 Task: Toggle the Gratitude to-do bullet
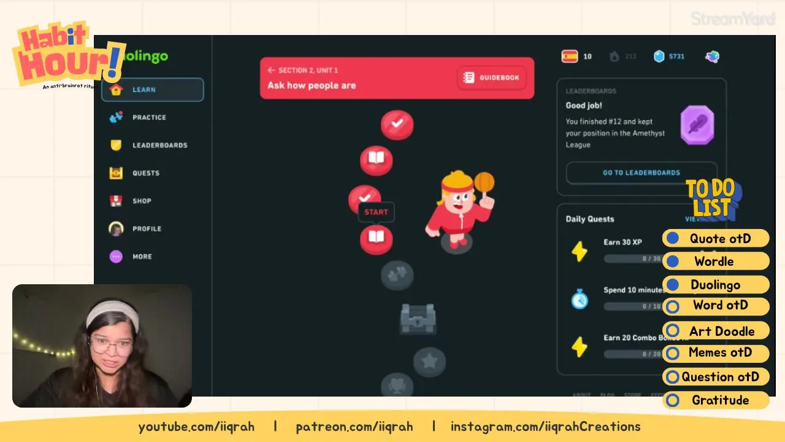pos(673,400)
